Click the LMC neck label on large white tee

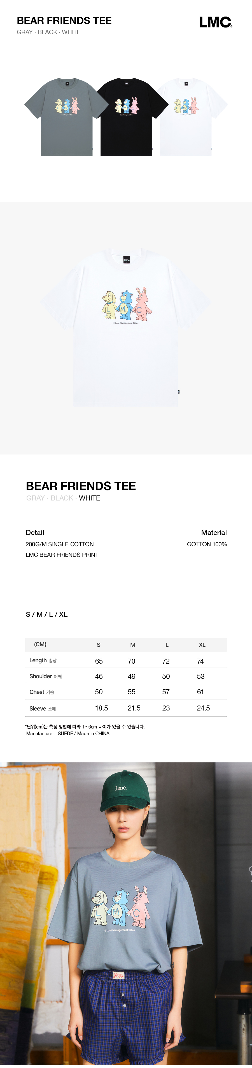point(127,260)
